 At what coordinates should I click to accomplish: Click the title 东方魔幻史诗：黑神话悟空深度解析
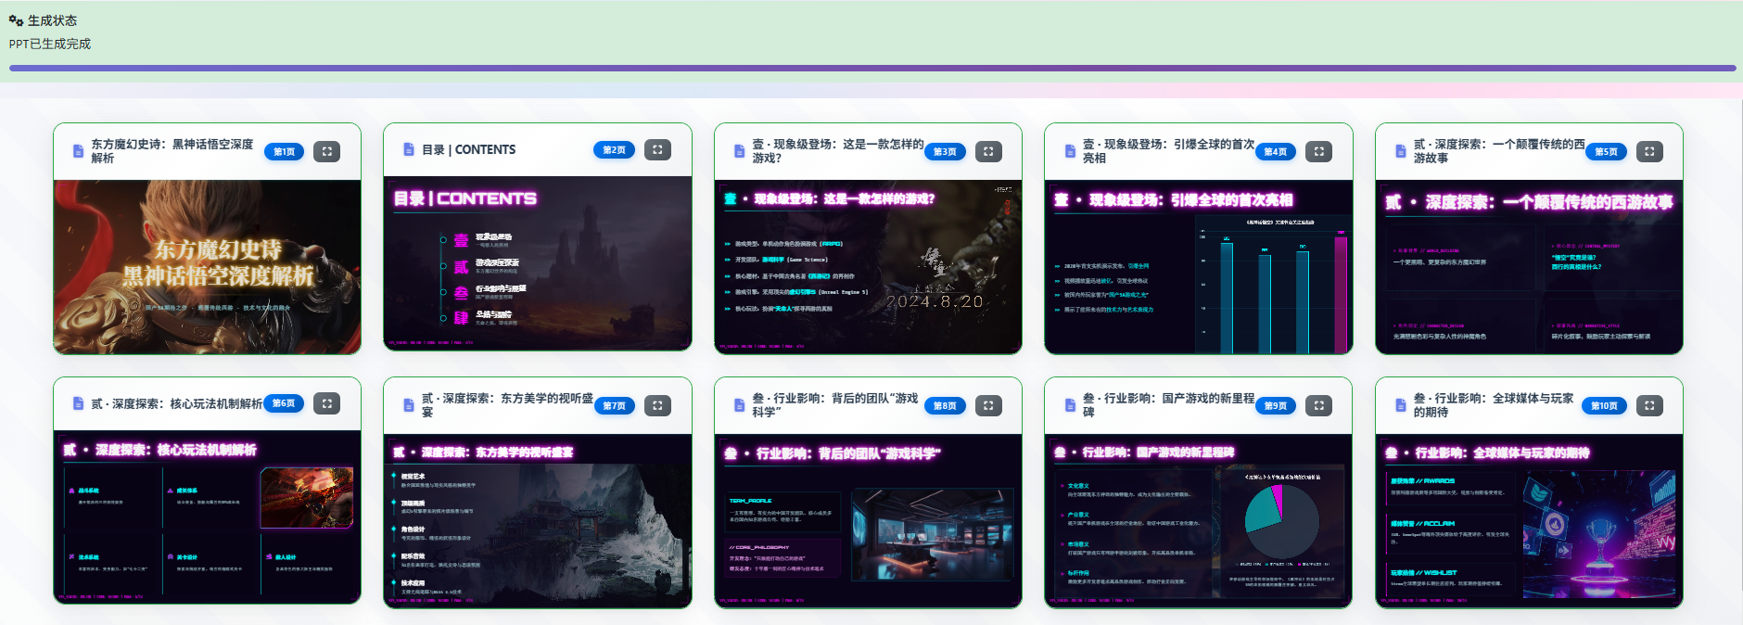click(172, 151)
